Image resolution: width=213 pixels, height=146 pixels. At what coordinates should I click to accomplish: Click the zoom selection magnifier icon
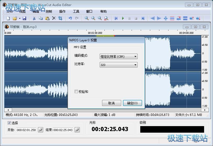coord(106,18)
